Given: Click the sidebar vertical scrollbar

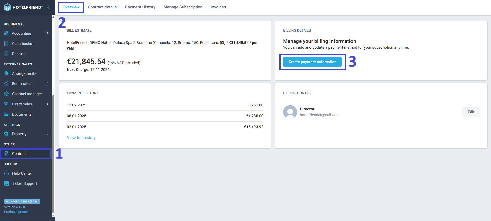Looking at the screenshot, I should 53,154.
